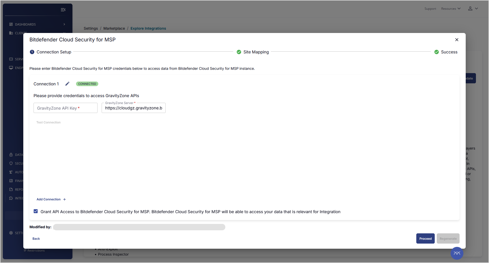This screenshot has height=263, width=489.
Task: Focus the GravityZone Server URL field
Action: click(134, 108)
